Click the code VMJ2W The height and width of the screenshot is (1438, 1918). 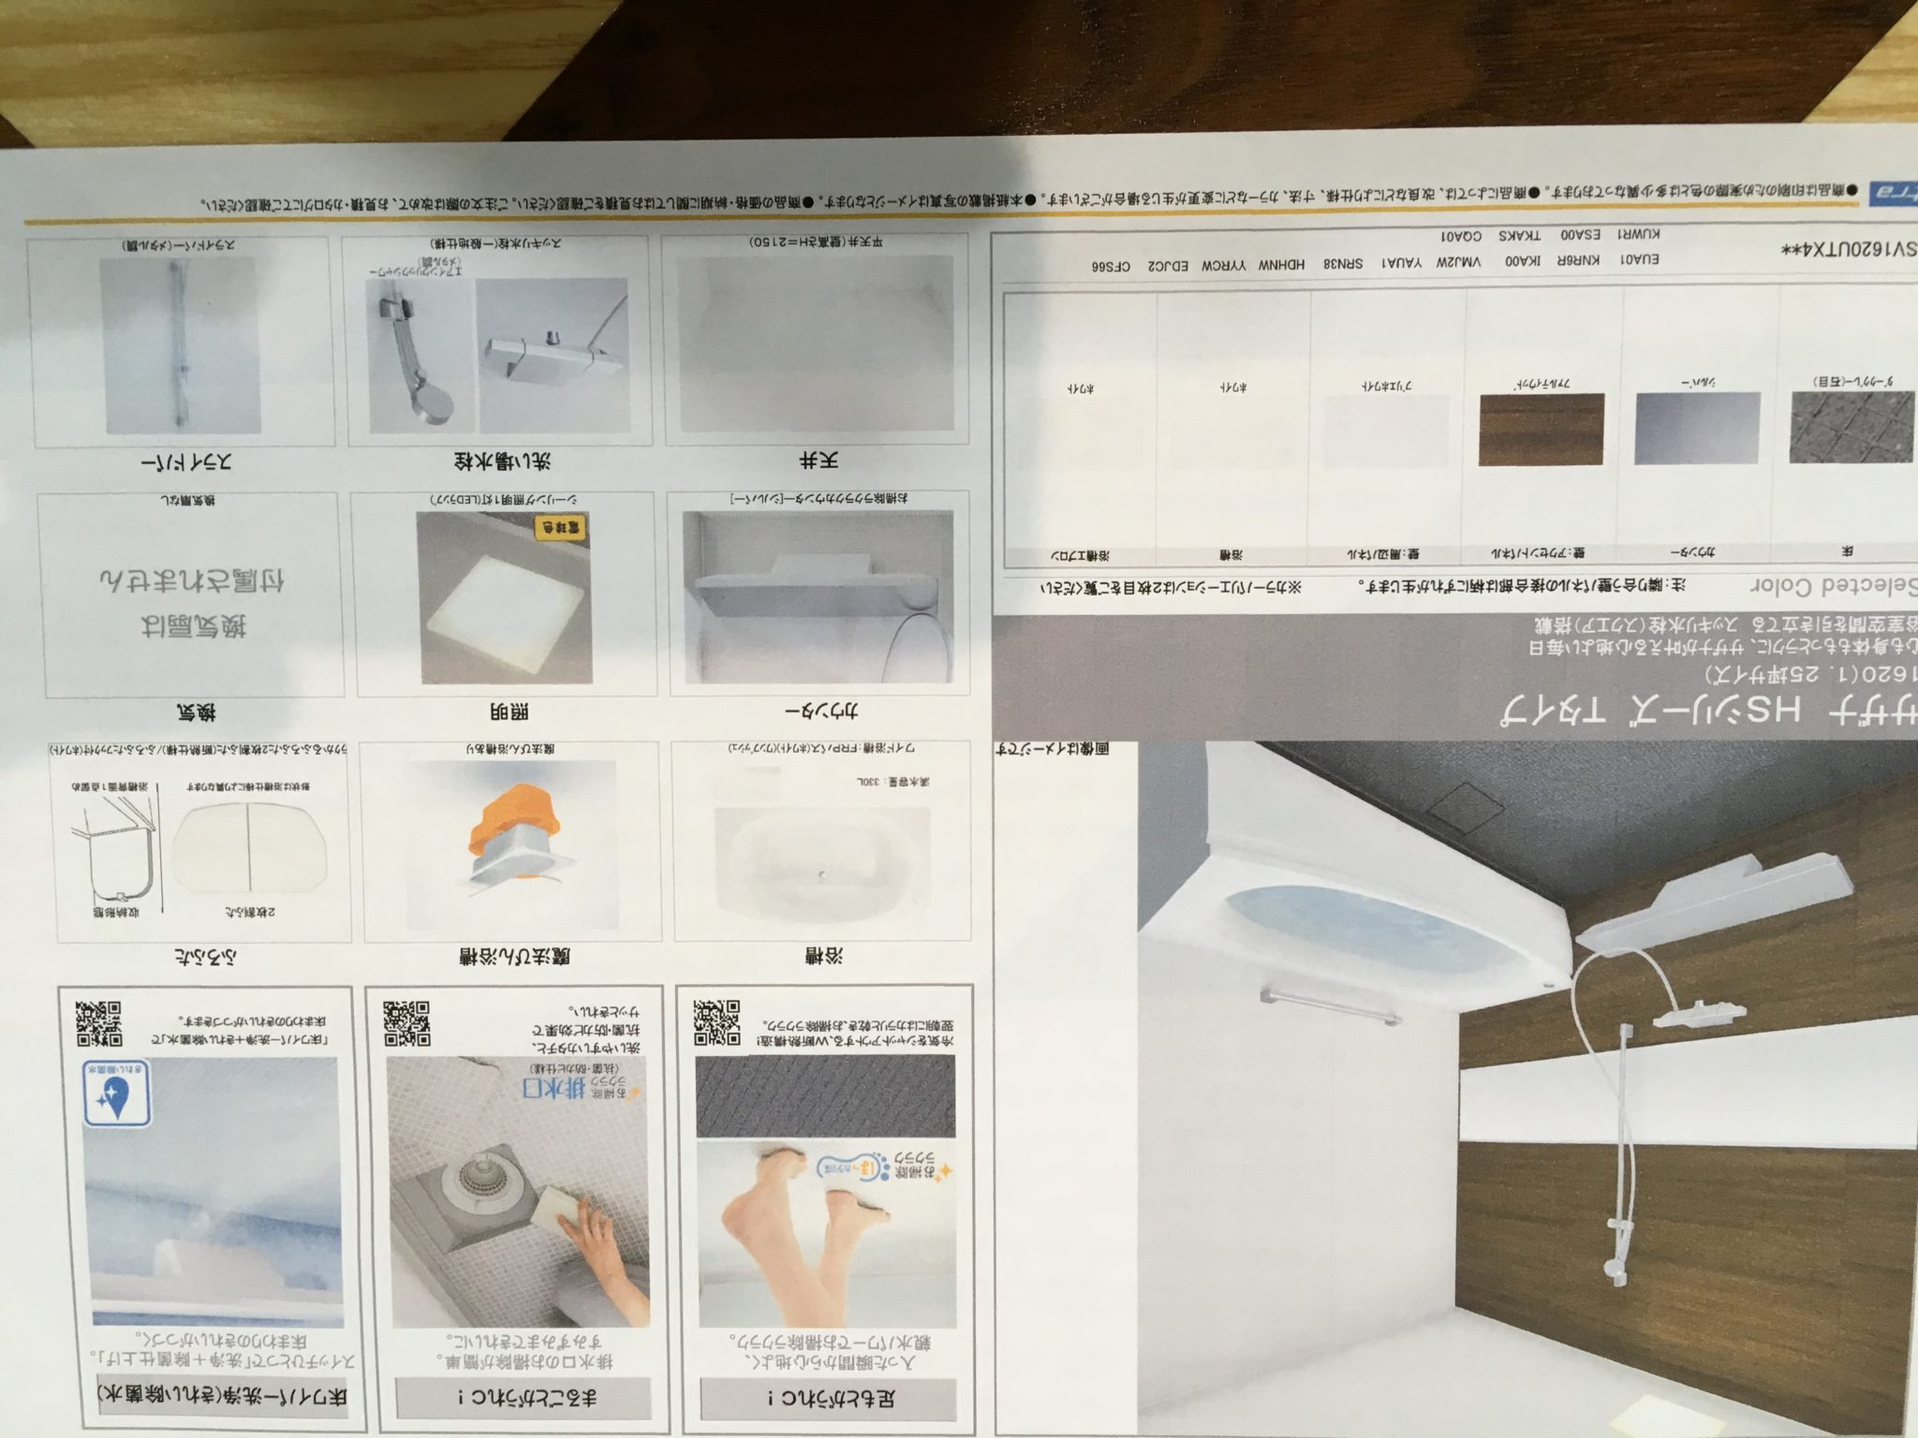point(1461,262)
